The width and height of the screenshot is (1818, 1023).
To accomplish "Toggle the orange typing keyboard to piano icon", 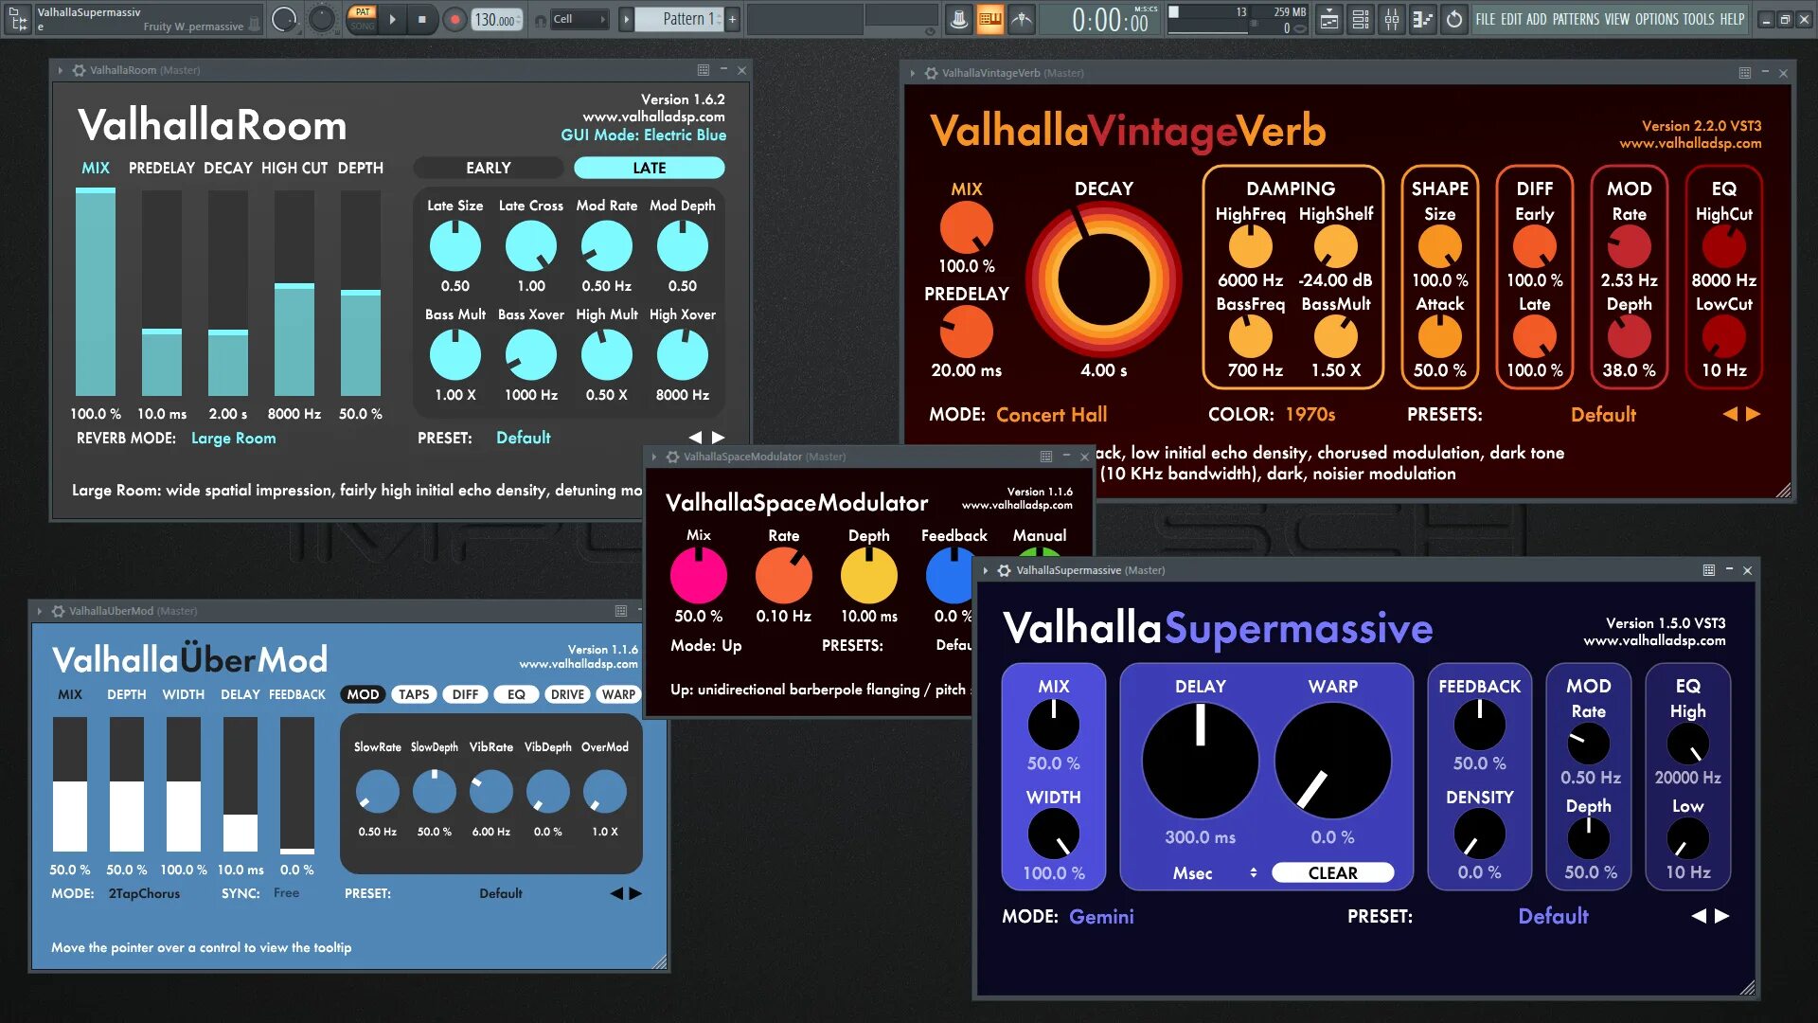I will pos(989,19).
